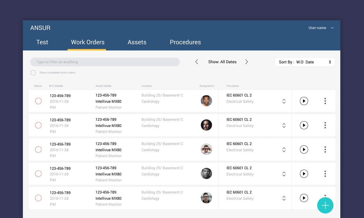Viewport: 364px width, 218px height.
Task: Open the Sort By W.O Date dropdown
Action: coord(305,62)
